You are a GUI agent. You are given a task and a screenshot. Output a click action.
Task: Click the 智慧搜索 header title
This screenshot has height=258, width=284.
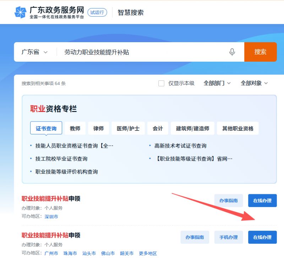pos(131,12)
